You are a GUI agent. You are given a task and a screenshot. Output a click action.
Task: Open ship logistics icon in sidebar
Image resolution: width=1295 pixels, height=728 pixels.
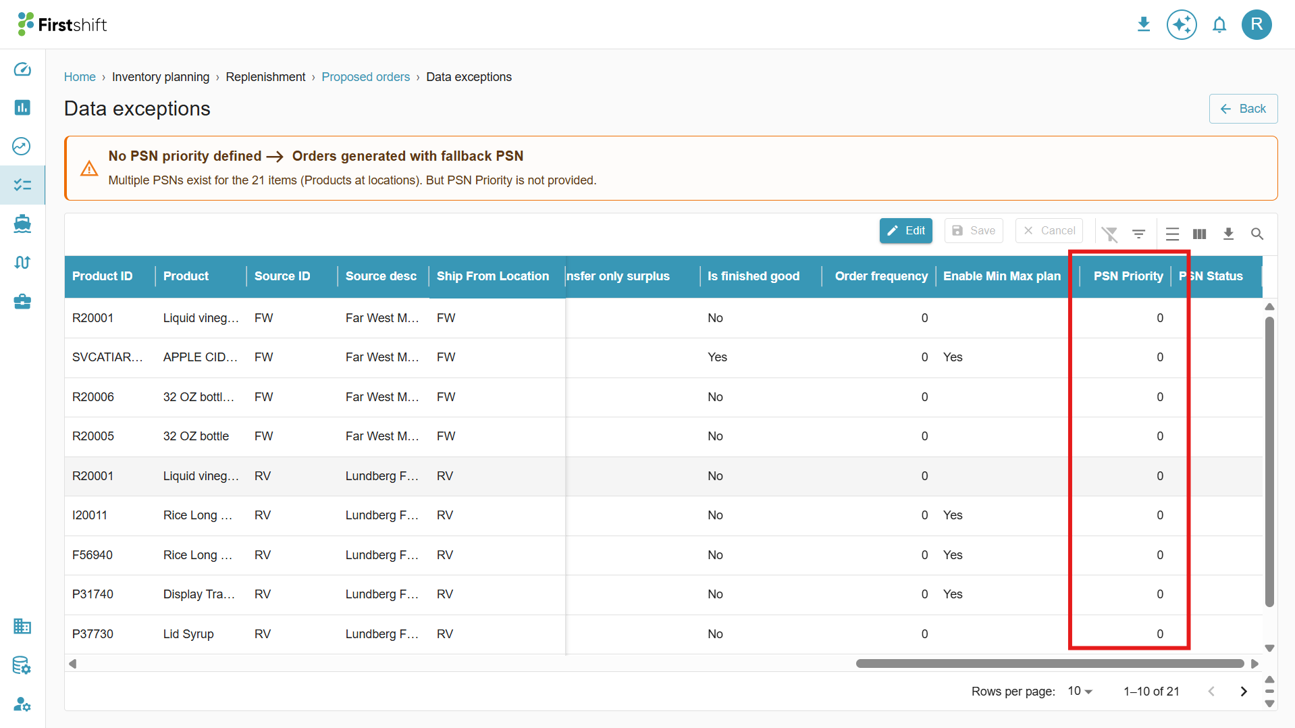(22, 224)
